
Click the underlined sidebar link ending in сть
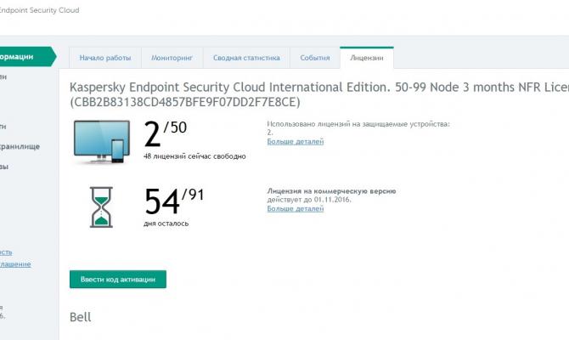[6, 252]
